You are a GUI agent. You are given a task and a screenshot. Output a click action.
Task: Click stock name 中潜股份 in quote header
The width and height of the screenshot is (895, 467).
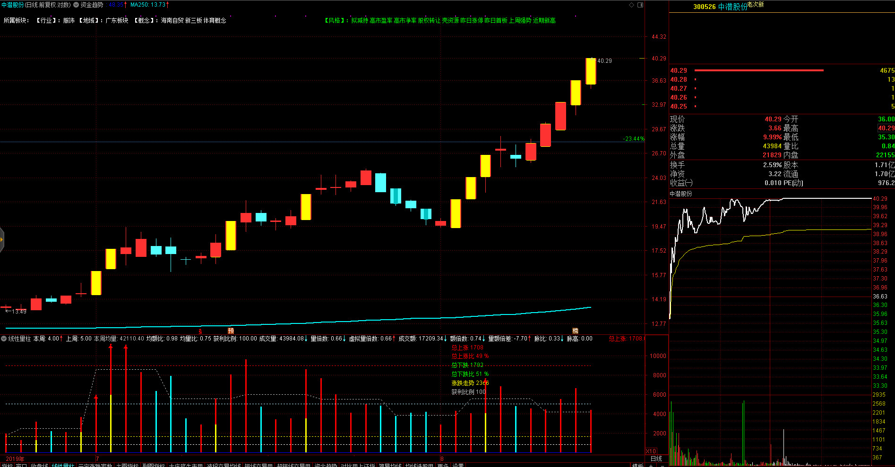pyautogui.click(x=732, y=7)
